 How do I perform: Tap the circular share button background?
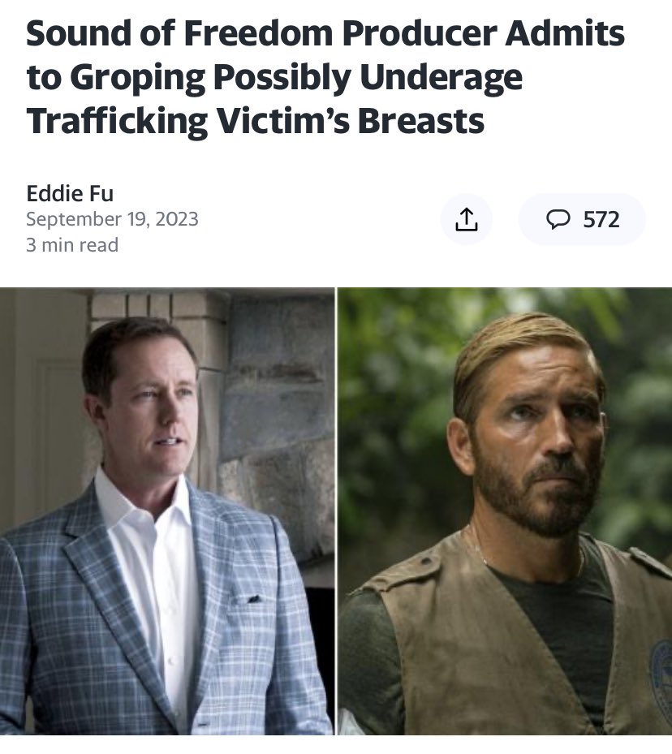(x=467, y=219)
